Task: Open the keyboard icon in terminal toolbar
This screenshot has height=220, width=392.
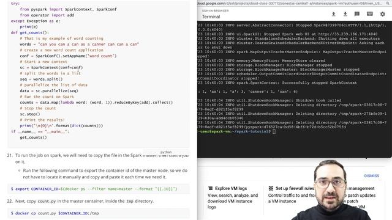Action: point(370,14)
